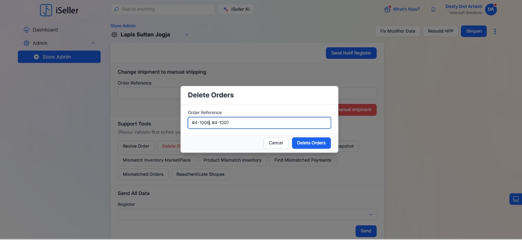Open the Register dropdown
The width and height of the screenshot is (522, 240).
[x=247, y=214]
